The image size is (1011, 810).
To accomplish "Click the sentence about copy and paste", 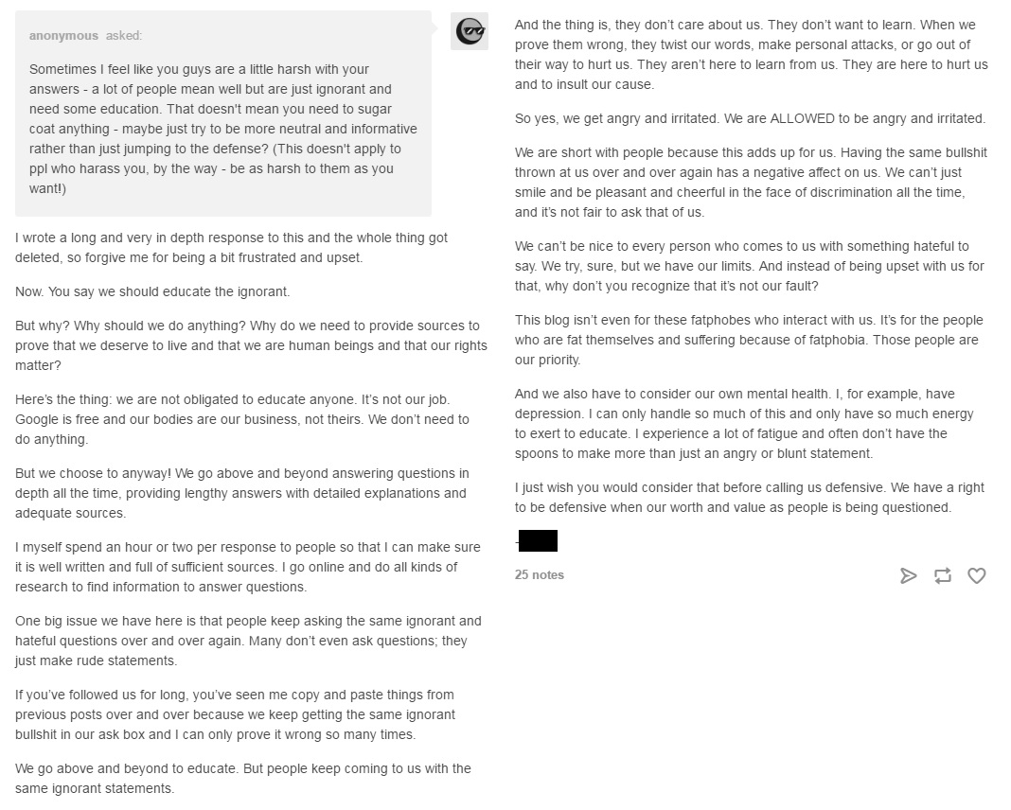I will pos(235,714).
